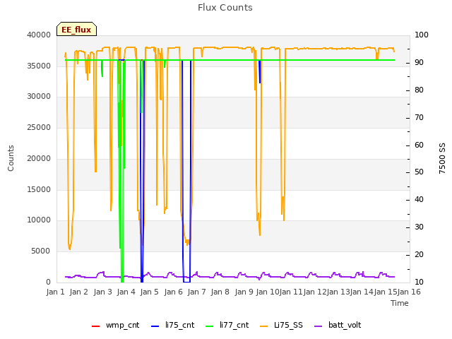The height and width of the screenshot is (339, 452).
Task: Click the 35000 tick on Counts axis
Action: pos(39,66)
